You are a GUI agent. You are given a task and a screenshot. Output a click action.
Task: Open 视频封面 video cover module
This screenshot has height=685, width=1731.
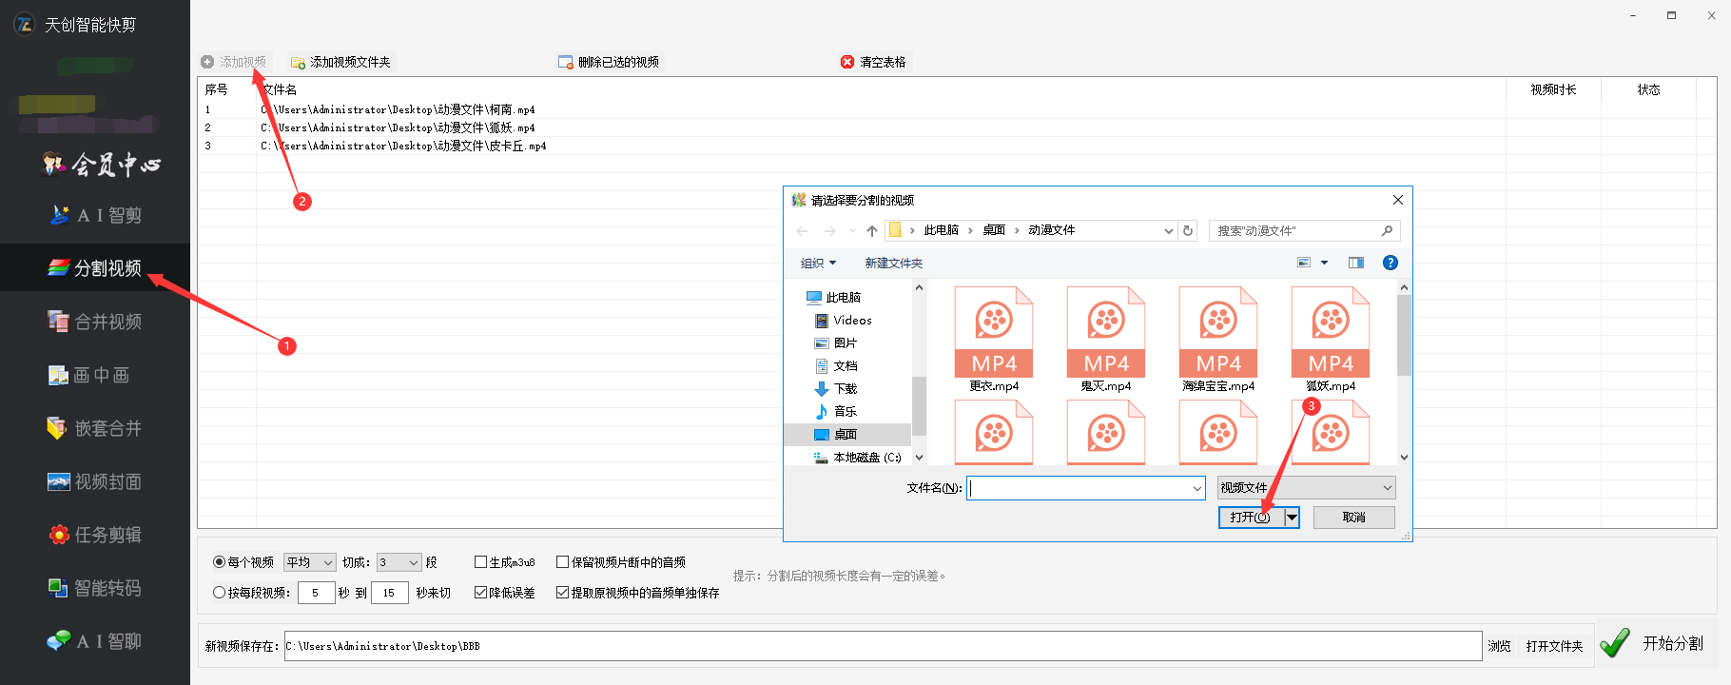pos(95,481)
